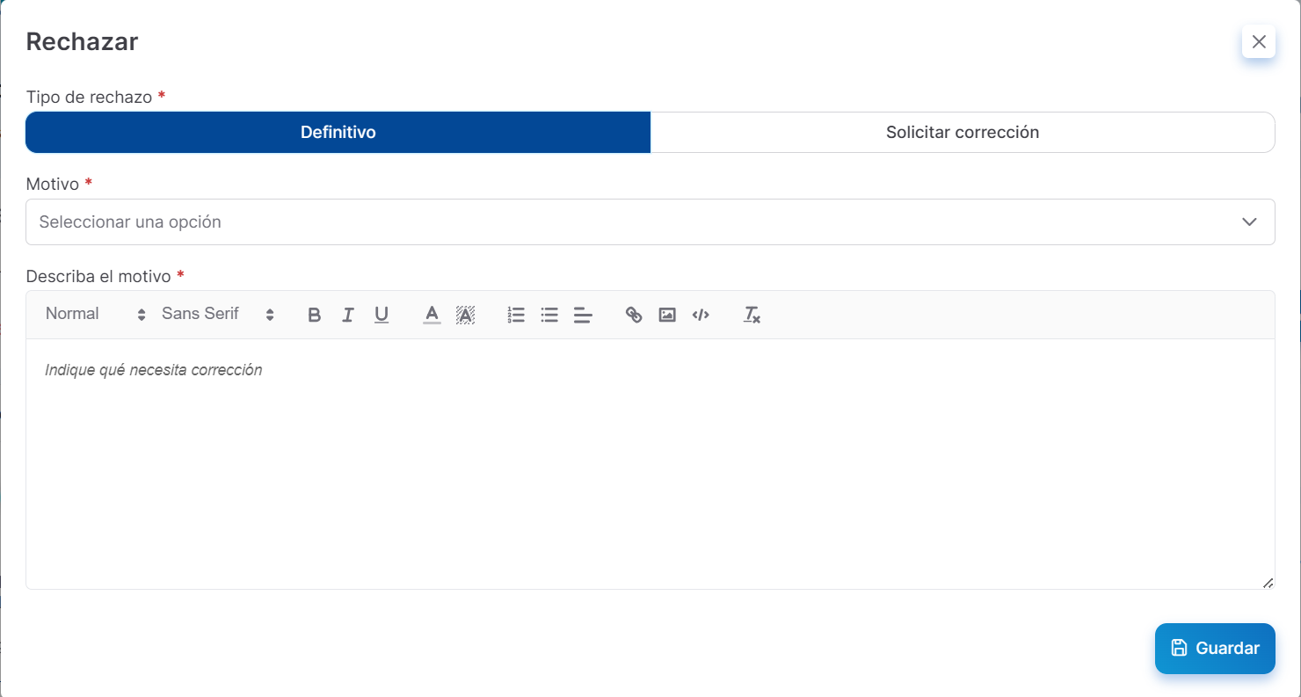This screenshot has height=697, width=1301.
Task: Switch to Solicitar corrección rejection type
Action: [x=962, y=133]
